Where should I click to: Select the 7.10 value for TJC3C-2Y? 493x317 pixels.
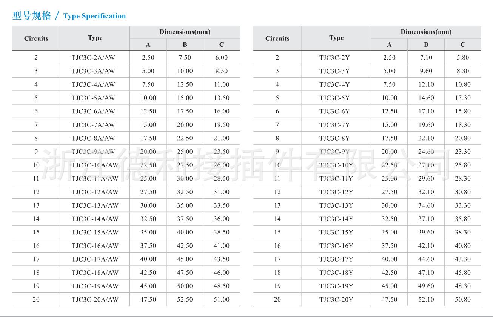point(426,58)
